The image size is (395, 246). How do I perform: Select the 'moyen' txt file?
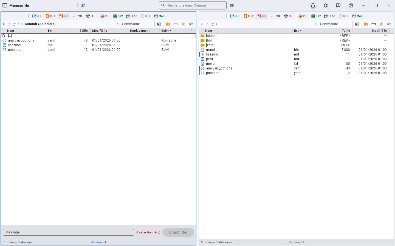(x=297, y=64)
